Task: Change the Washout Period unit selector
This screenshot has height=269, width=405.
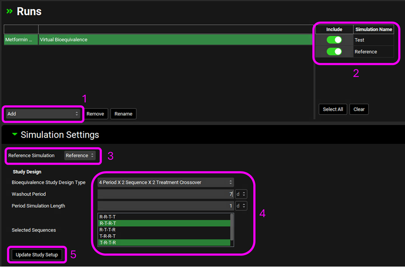Action: [x=241, y=194]
